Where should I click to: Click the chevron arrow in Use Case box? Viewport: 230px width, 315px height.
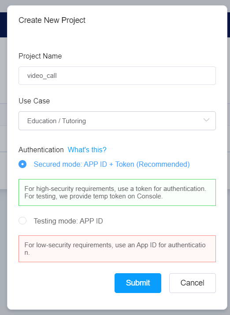click(x=207, y=120)
